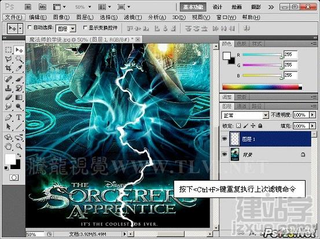Launch Bridge from the Br icon
The width and height of the screenshot is (320, 239).
pos(28,7)
